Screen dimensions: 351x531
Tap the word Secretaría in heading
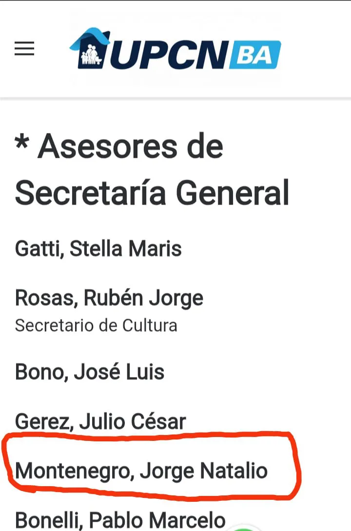92,193
